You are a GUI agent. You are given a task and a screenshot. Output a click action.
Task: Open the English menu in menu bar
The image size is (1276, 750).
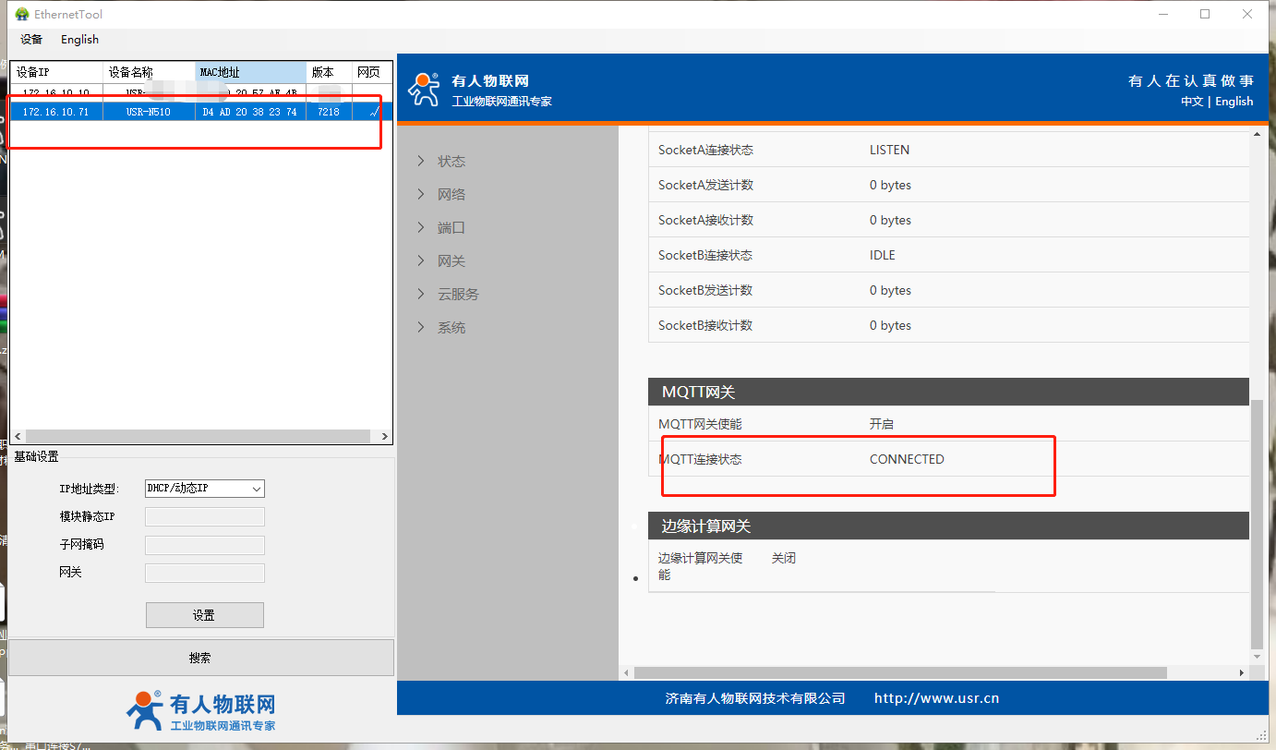(79, 40)
